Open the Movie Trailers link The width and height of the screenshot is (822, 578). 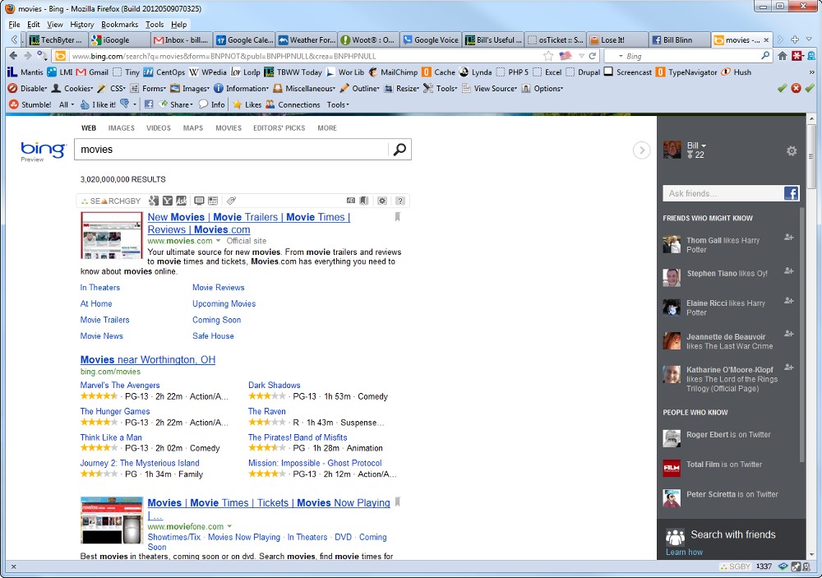point(104,320)
